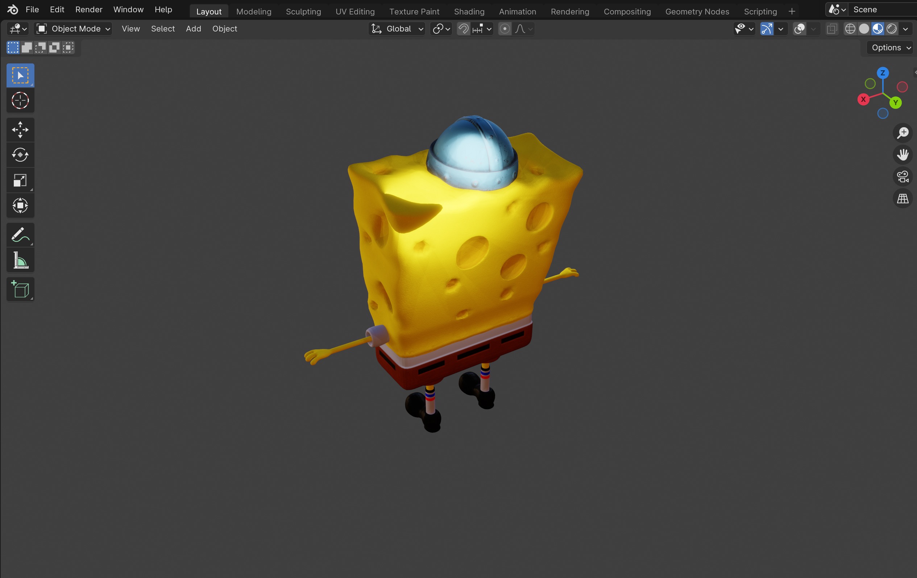Open the Edit menu

57,9
